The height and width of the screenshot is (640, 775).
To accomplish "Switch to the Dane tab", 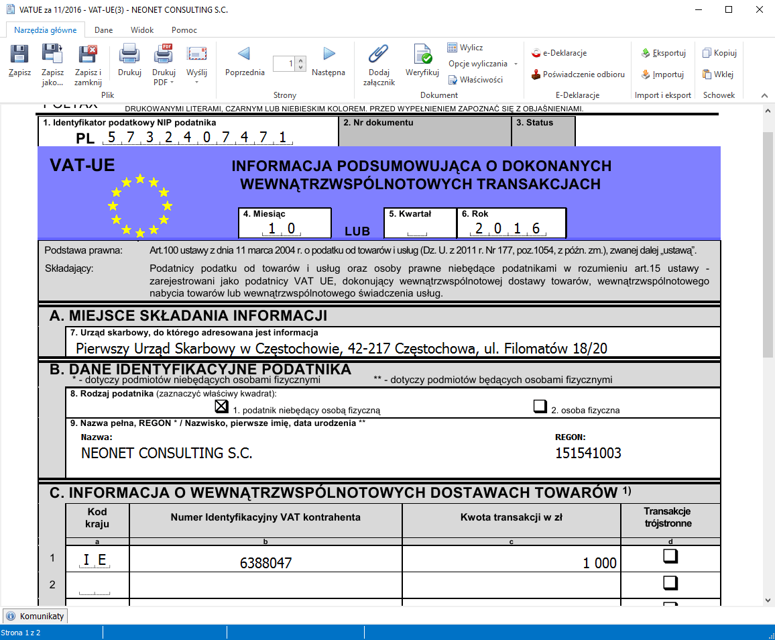I will [103, 30].
